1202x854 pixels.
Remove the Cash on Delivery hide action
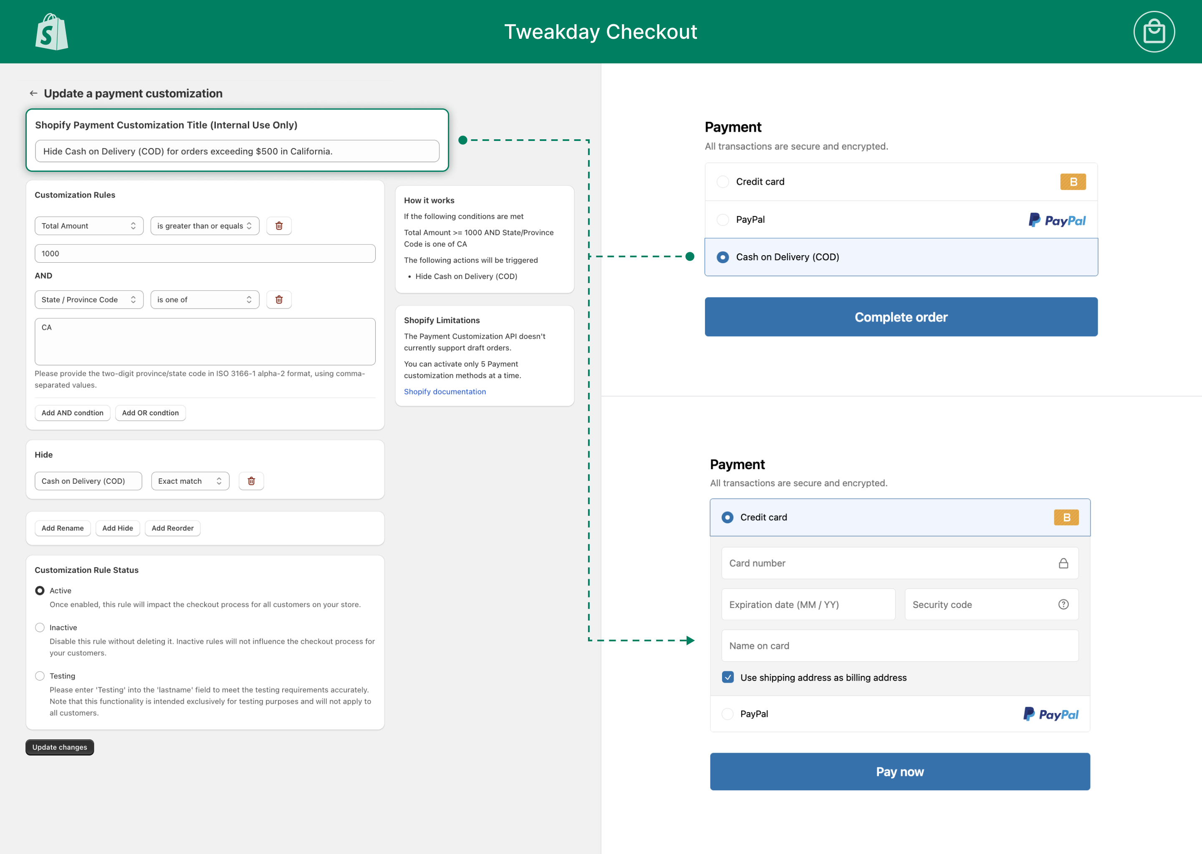(251, 481)
